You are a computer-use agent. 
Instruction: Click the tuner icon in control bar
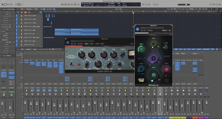(x=146, y=4)
